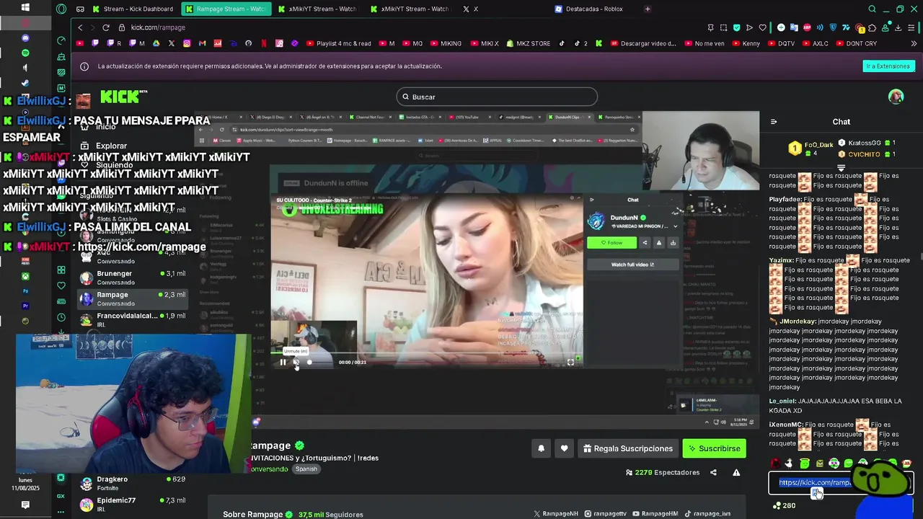Image resolution: width=923 pixels, height=519 pixels.
Task: Open the clock date lunes 11/08/2025
Action: [x=25, y=484]
